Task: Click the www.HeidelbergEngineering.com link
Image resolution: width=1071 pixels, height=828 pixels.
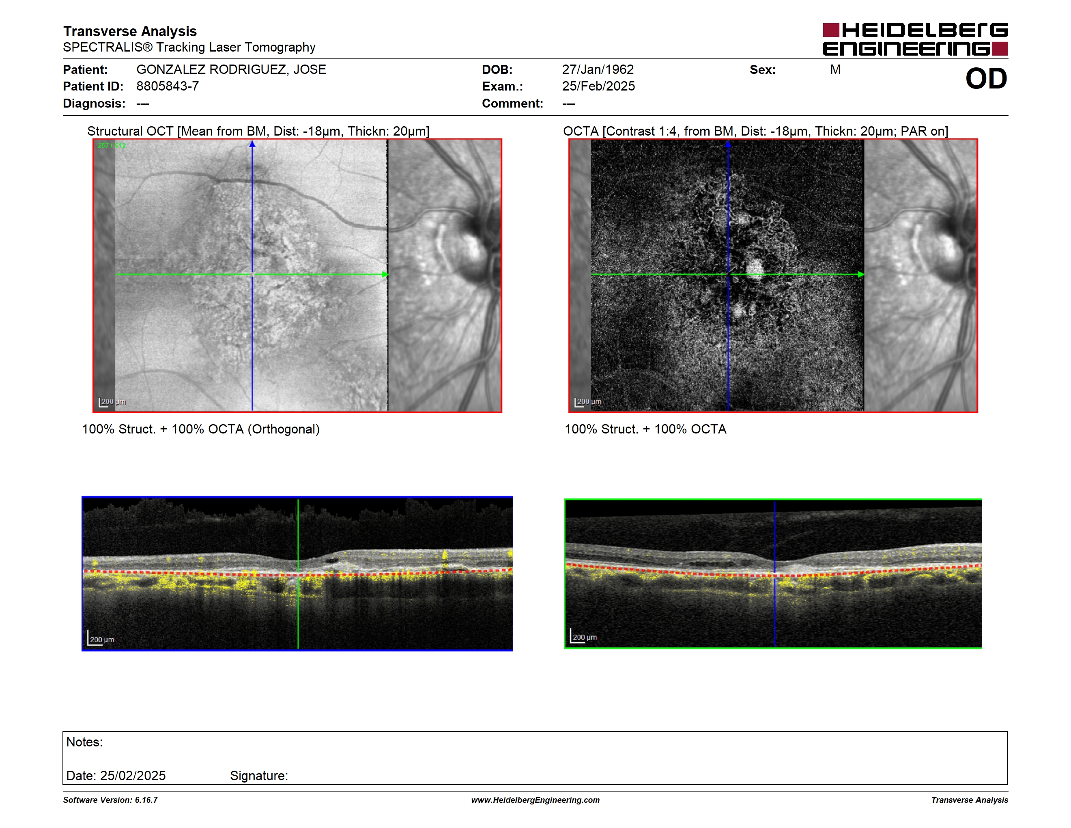Action: (x=535, y=800)
